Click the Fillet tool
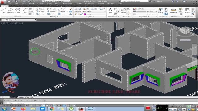The width and height of the screenshot is (198, 111). (x=62, y=11)
